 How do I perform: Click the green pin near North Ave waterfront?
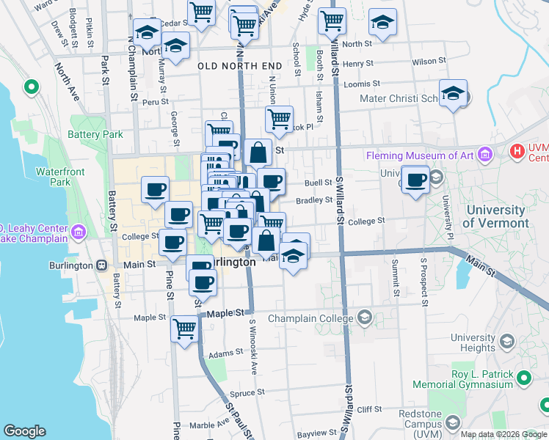coord(31,86)
